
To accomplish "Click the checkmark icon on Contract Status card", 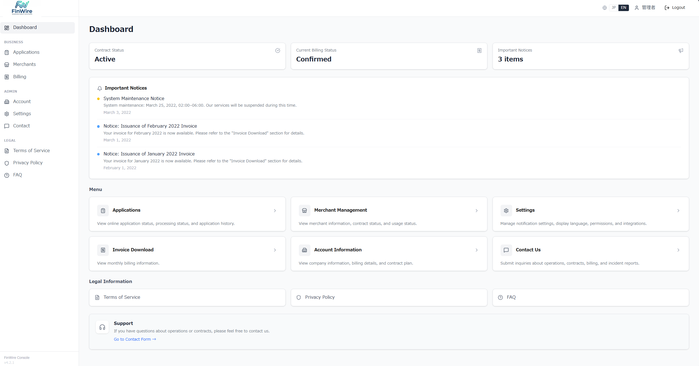I will point(278,51).
